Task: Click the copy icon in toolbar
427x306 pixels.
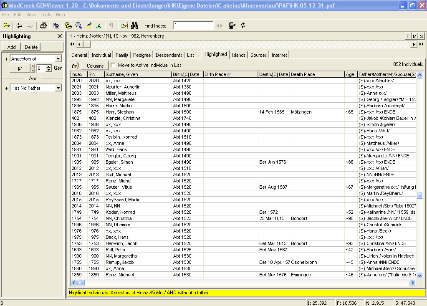Action: click(56, 25)
